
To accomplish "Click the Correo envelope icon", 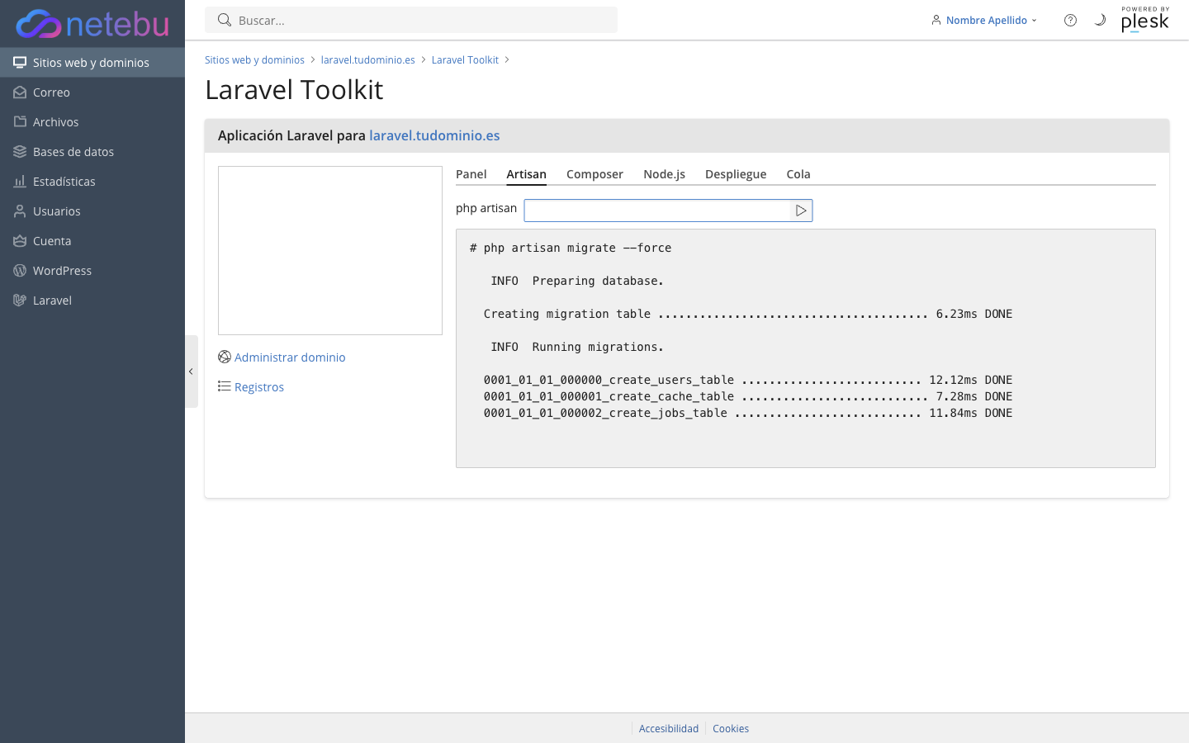I will coord(20,92).
